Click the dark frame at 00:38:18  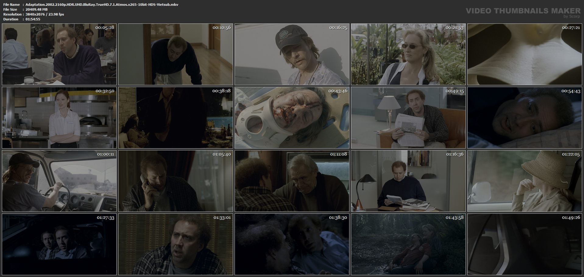tap(175, 118)
